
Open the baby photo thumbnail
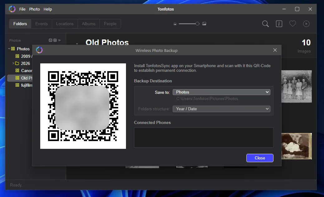tap(297, 146)
